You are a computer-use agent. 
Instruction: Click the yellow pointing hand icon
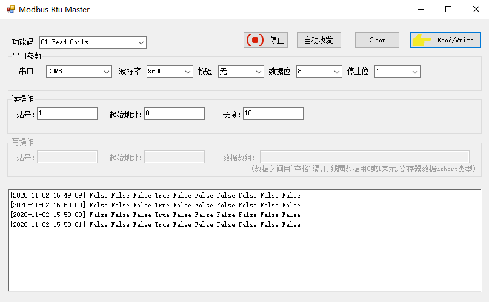tap(421, 40)
